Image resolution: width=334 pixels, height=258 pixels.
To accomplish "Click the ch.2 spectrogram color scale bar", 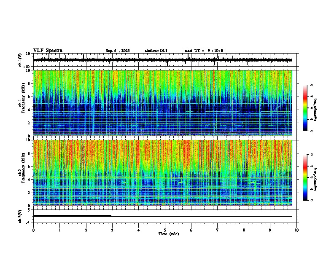I will click(305, 177).
